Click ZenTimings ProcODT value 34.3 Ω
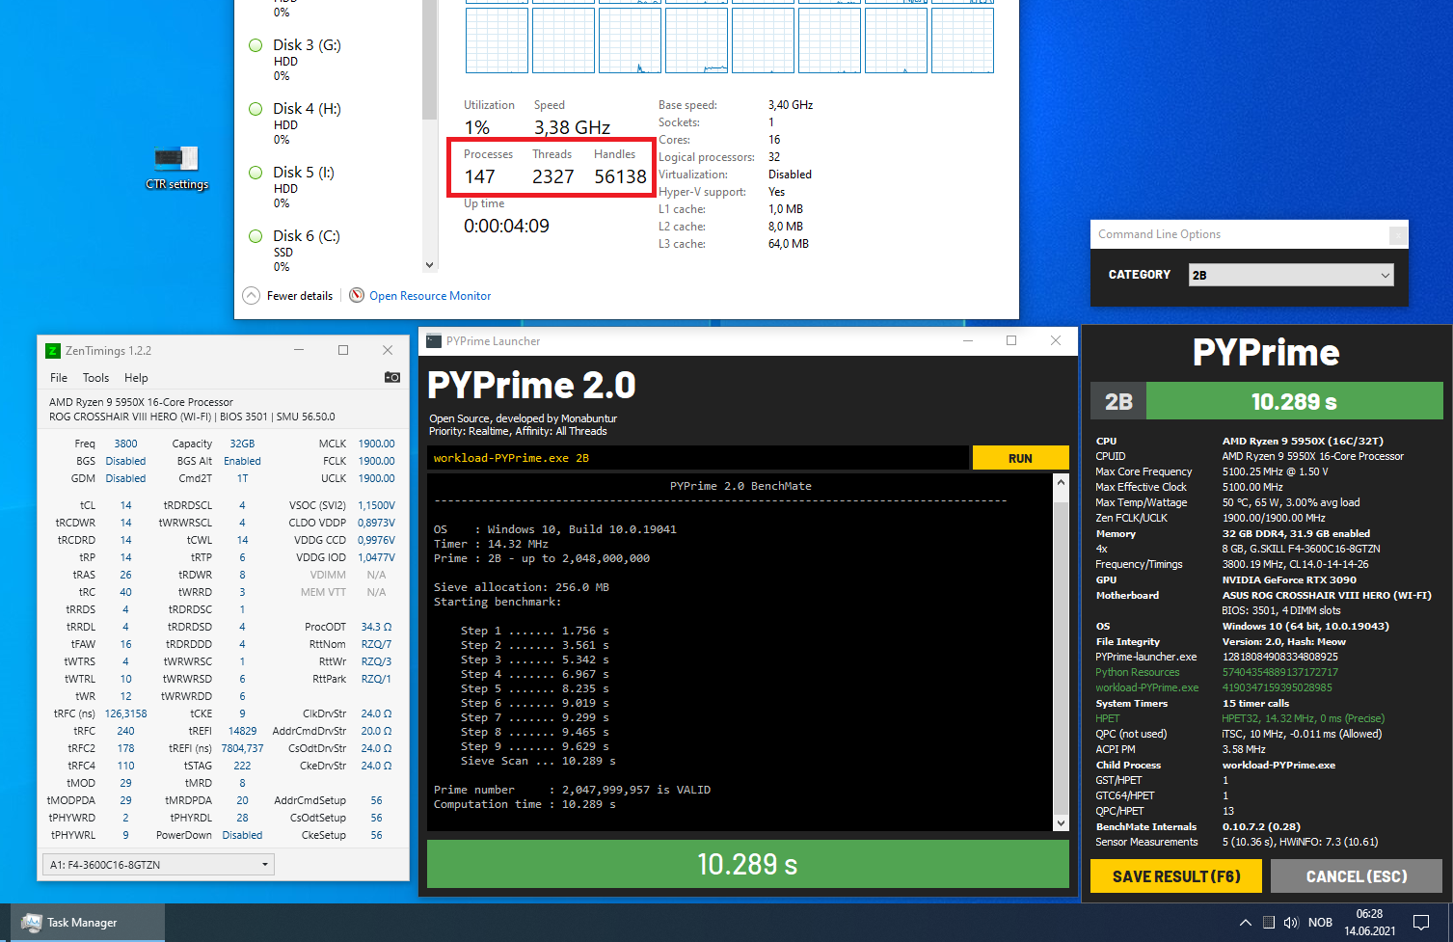The width and height of the screenshot is (1453, 942). (x=376, y=627)
